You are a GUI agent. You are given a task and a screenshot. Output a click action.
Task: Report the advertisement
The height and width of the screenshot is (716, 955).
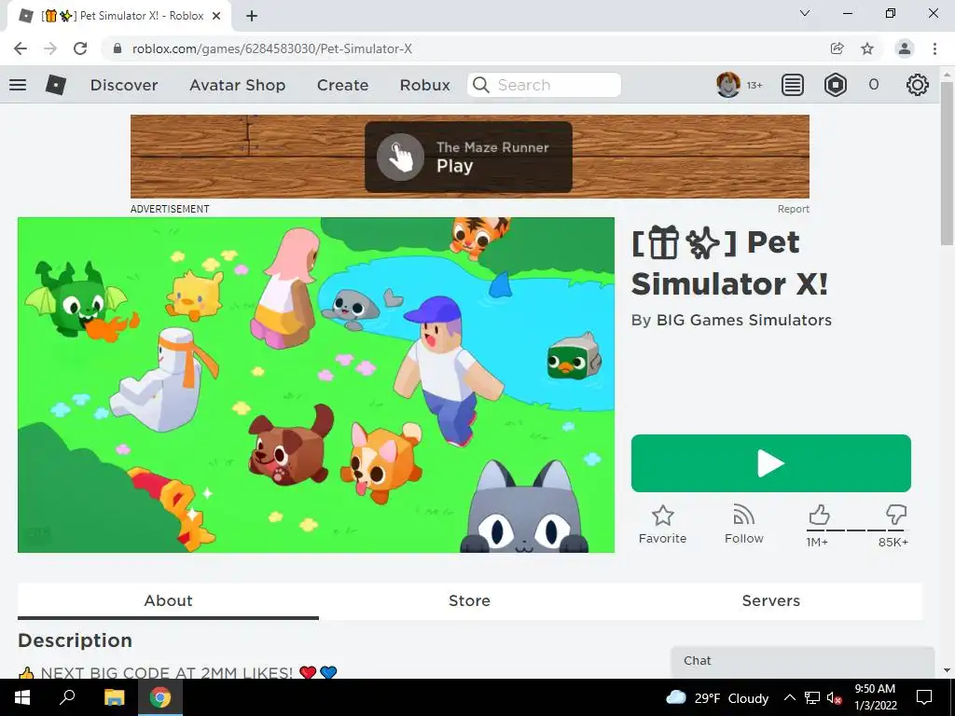click(793, 209)
